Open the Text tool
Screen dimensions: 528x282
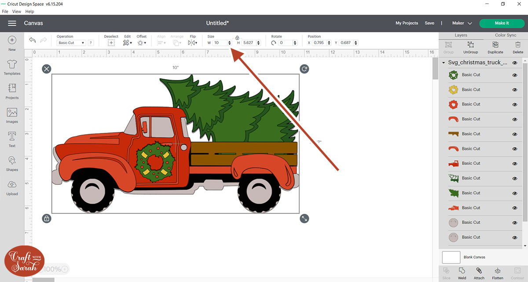point(12,137)
